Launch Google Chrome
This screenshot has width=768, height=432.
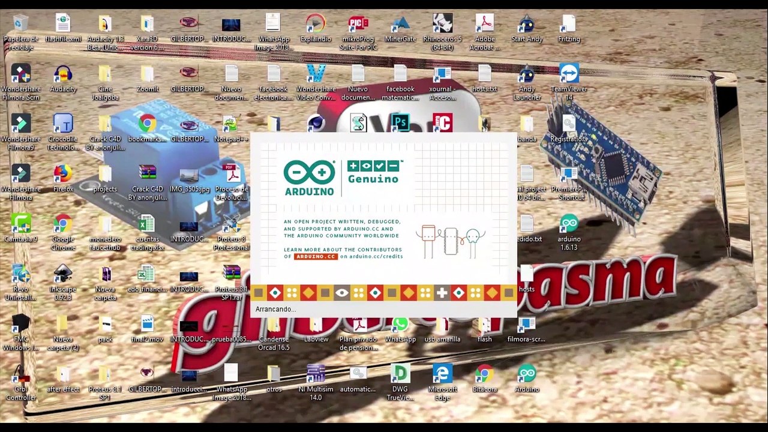(63, 233)
